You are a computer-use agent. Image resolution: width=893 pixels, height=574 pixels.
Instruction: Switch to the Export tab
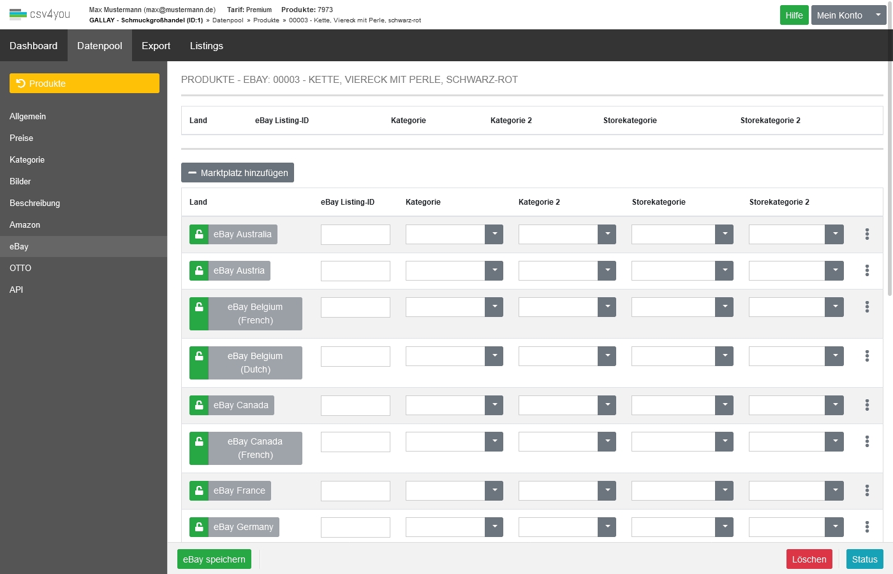pyautogui.click(x=156, y=46)
